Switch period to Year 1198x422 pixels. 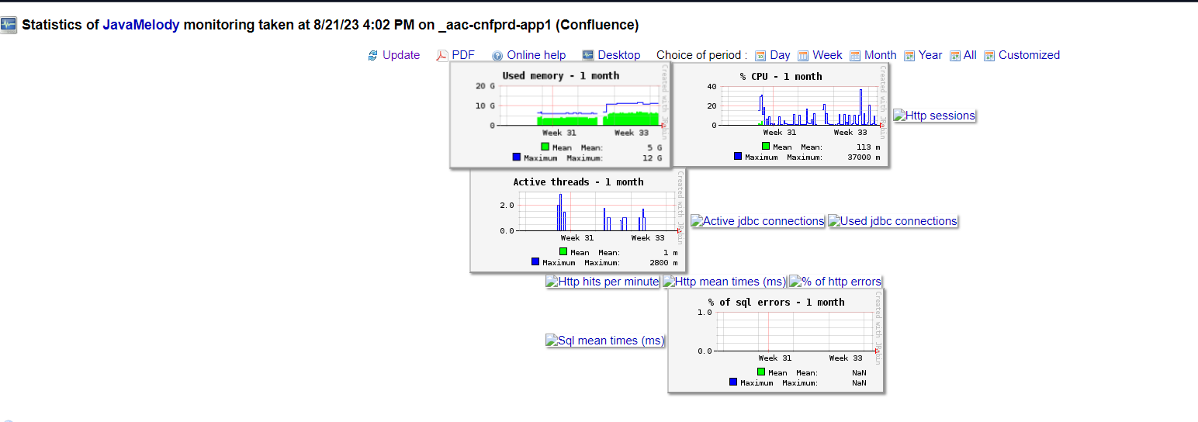(930, 55)
